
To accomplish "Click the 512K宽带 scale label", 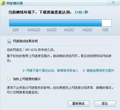I will (34, 30).
